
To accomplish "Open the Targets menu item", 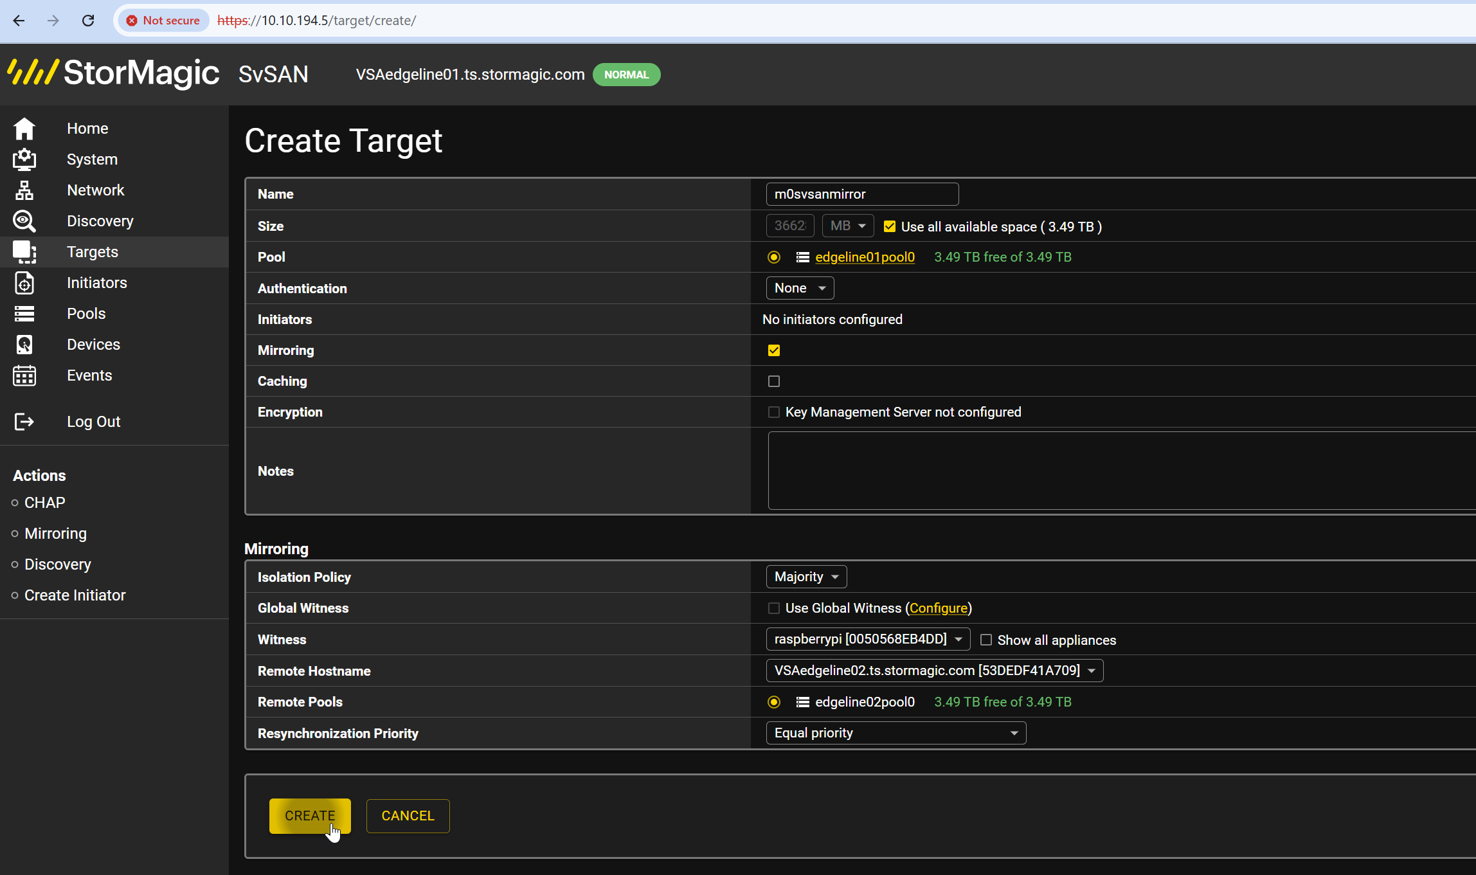I will 93,252.
